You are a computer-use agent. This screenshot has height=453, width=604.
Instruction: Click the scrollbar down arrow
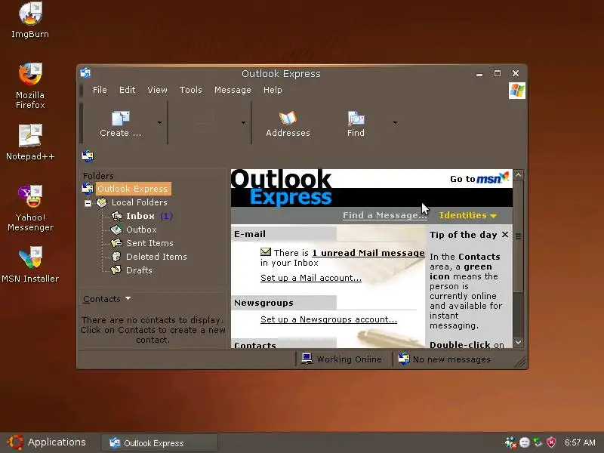(519, 342)
